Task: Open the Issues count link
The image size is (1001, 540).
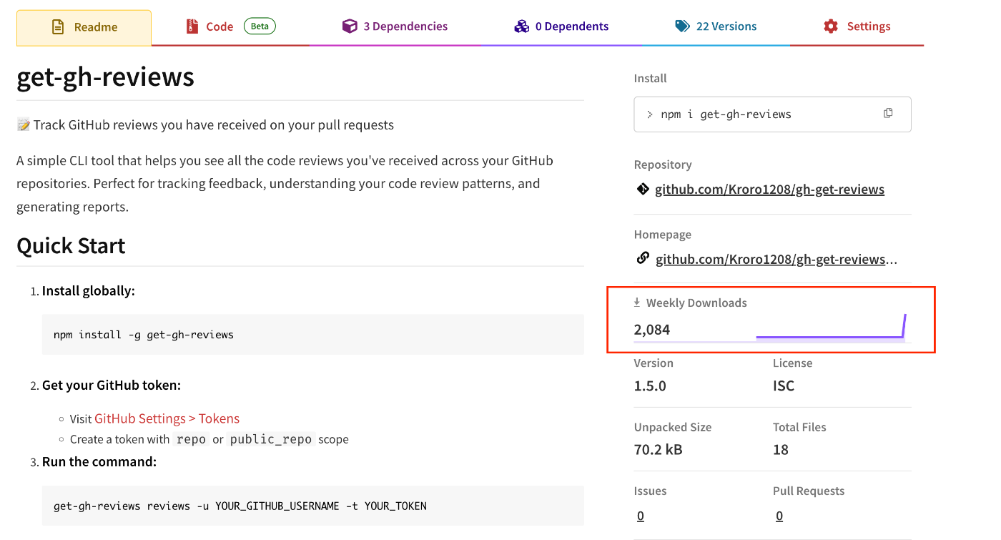Action: (640, 516)
